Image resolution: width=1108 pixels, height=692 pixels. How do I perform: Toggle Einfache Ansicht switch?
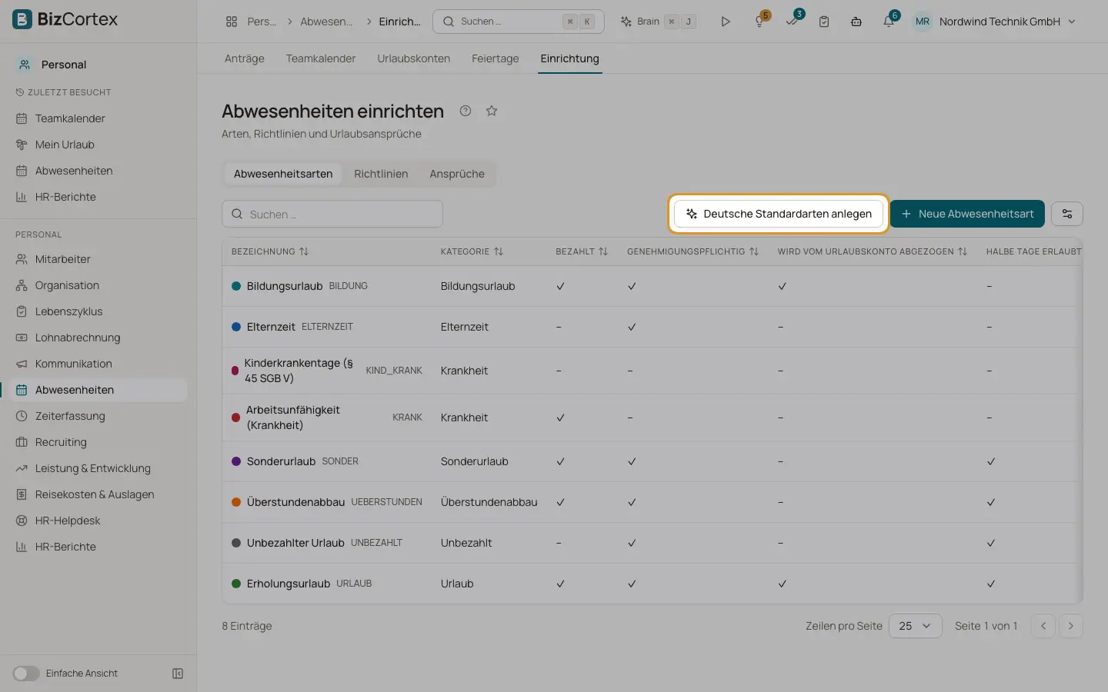coord(26,674)
